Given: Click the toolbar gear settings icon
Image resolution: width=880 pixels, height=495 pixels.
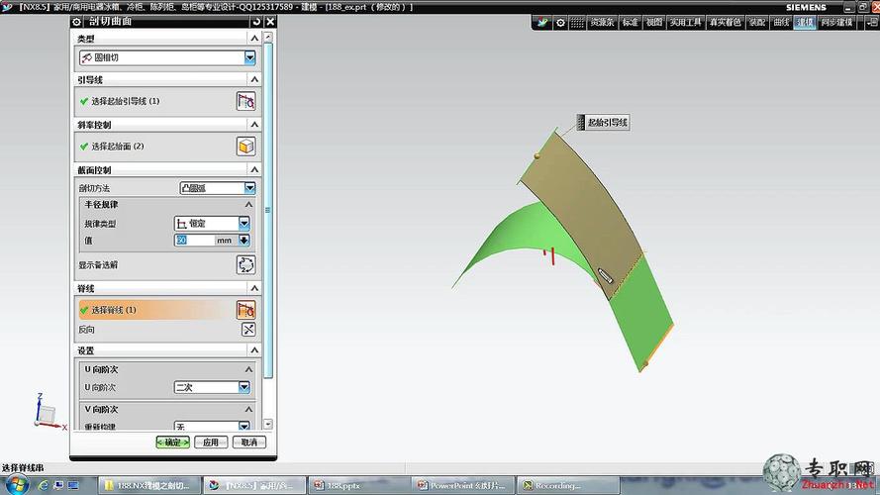Looking at the screenshot, I should (x=560, y=23).
